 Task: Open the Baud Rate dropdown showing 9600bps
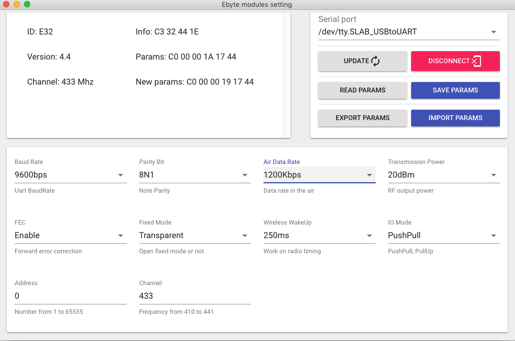click(70, 175)
